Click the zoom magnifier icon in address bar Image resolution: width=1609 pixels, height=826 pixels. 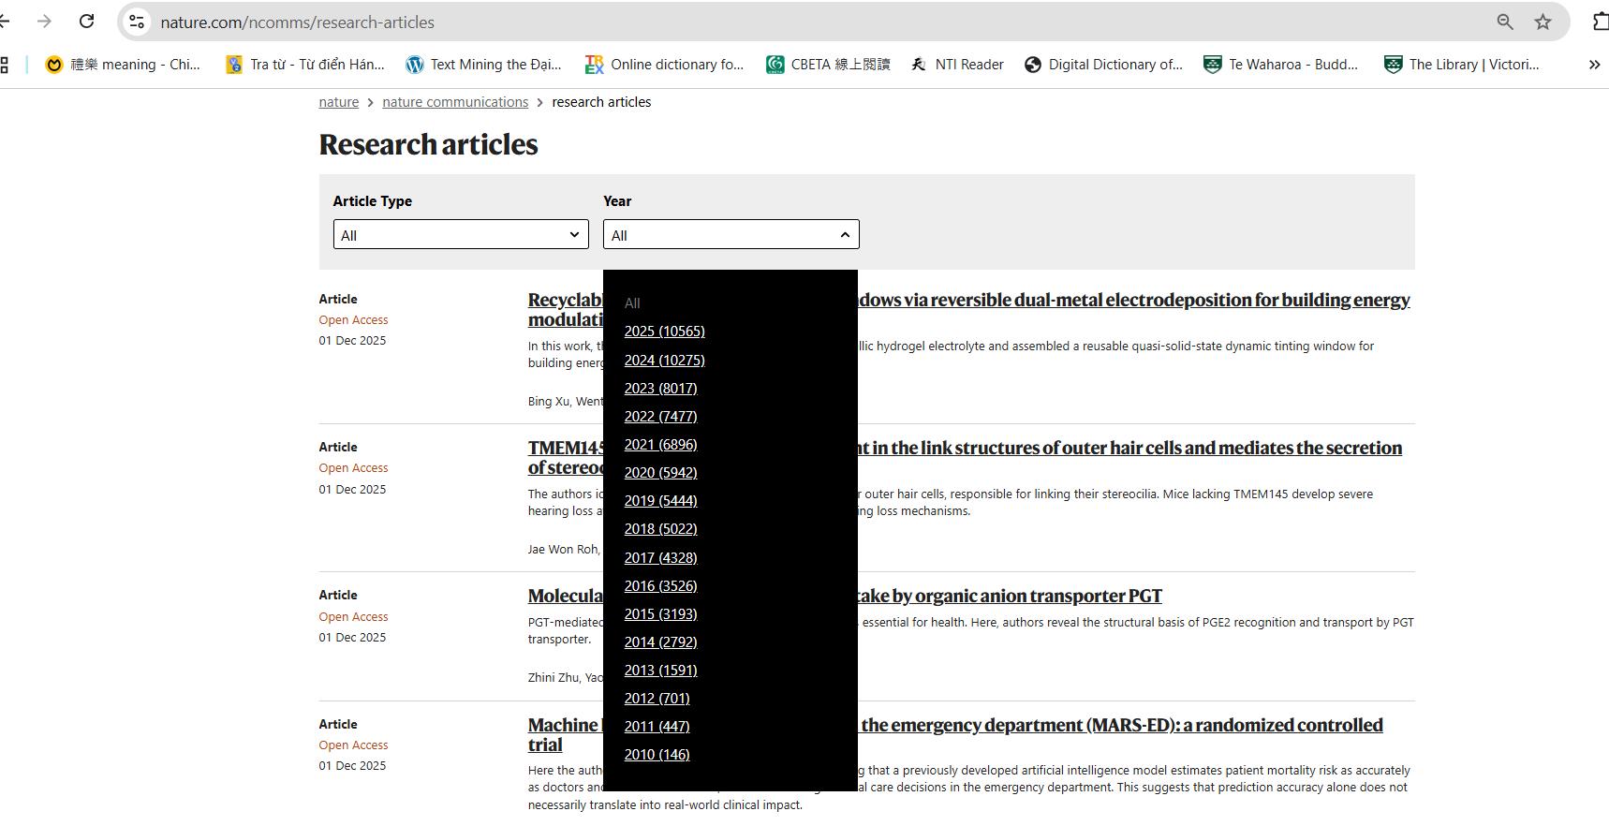click(x=1504, y=22)
